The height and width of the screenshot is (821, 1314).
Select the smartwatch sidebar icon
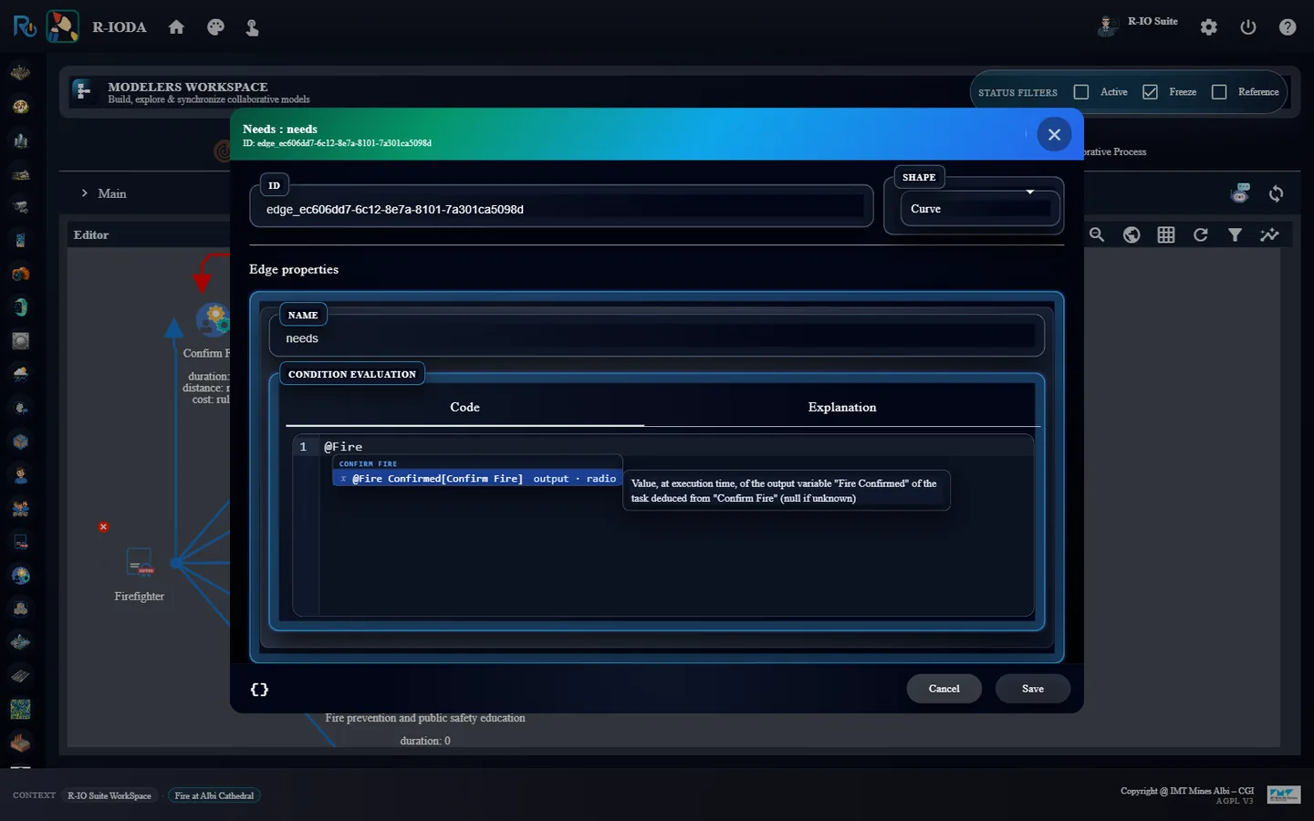(20, 307)
